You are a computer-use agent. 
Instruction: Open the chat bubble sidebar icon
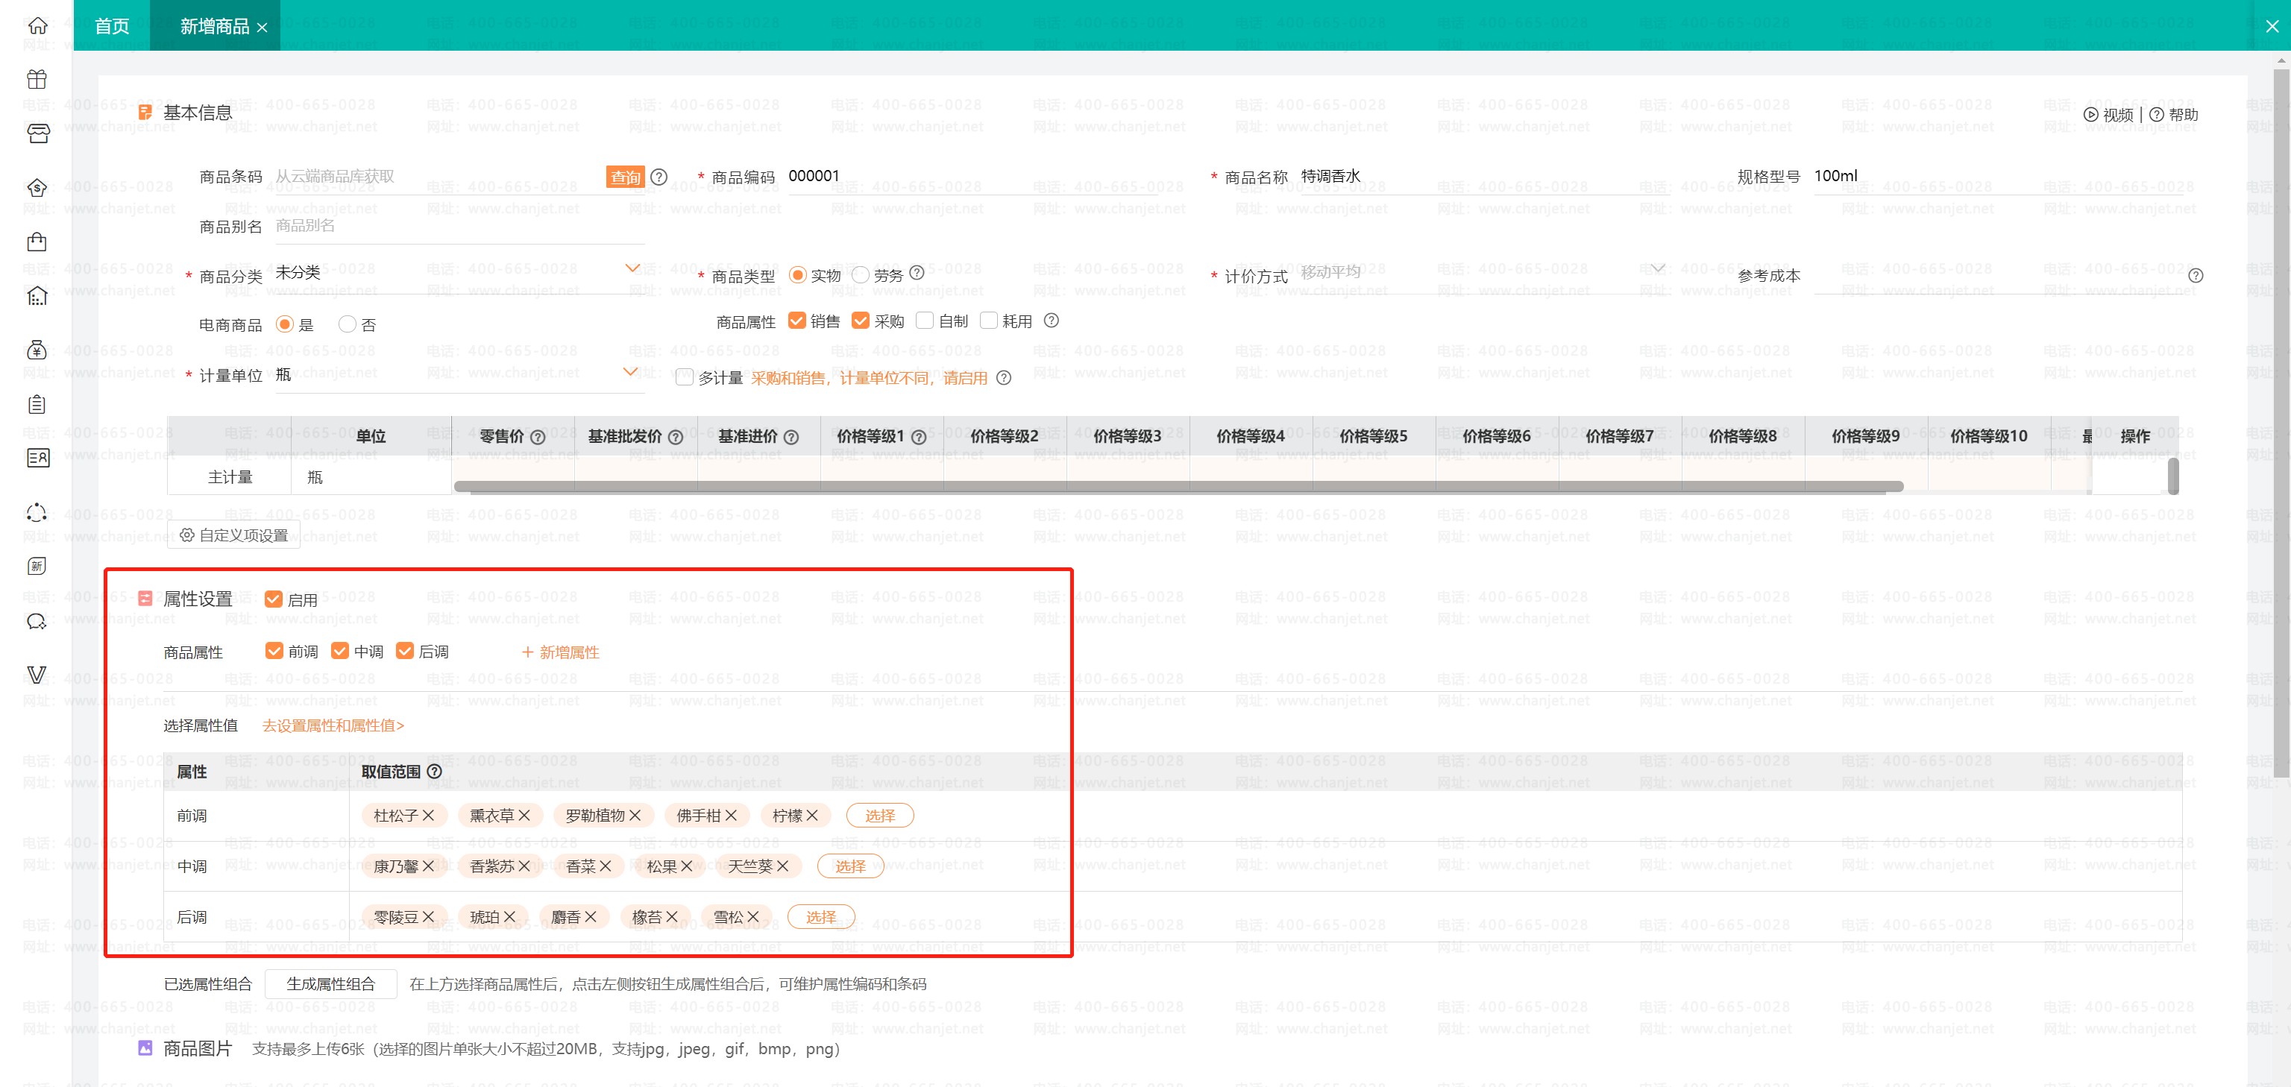pos(37,621)
